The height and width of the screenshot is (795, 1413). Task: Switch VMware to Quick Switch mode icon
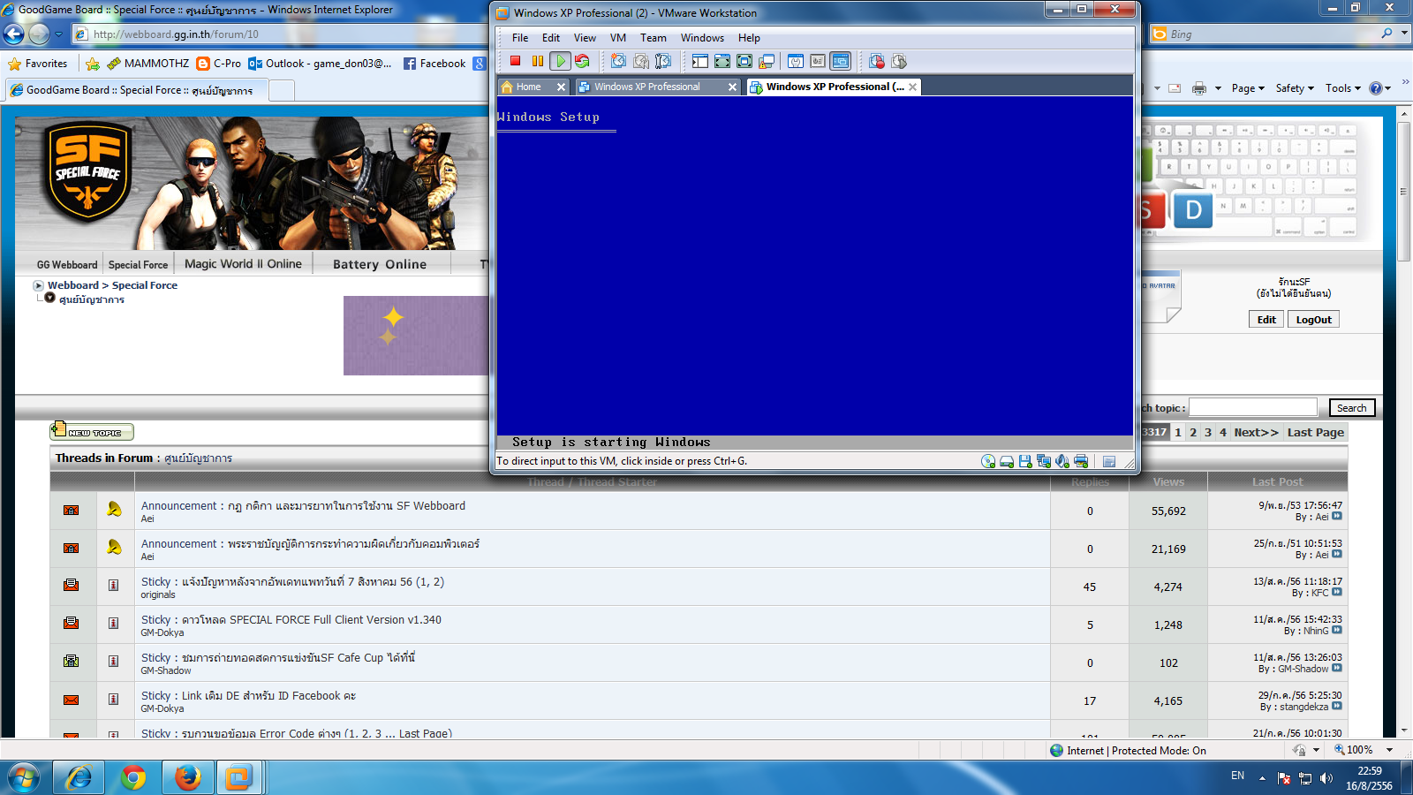pos(722,61)
